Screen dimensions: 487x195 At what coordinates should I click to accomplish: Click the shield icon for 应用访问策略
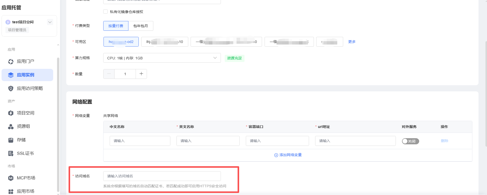(x=11, y=89)
